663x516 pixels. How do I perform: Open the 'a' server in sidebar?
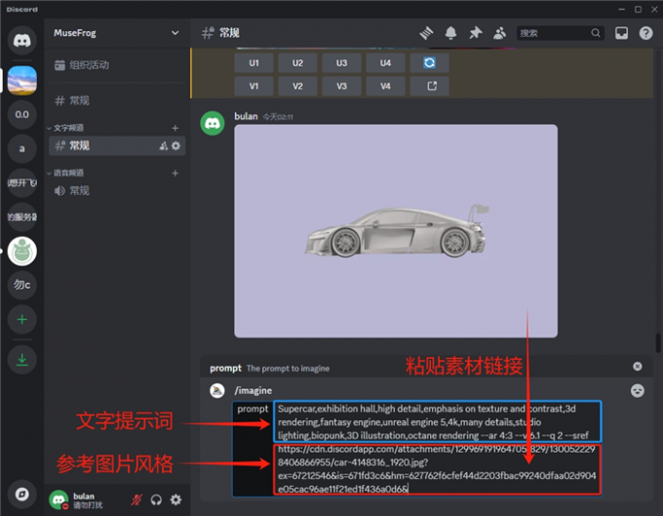coord(22,149)
